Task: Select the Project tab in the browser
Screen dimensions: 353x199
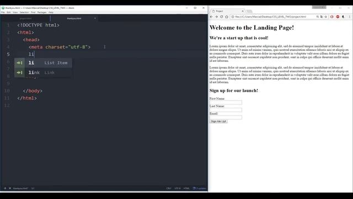Action: click(x=227, y=11)
